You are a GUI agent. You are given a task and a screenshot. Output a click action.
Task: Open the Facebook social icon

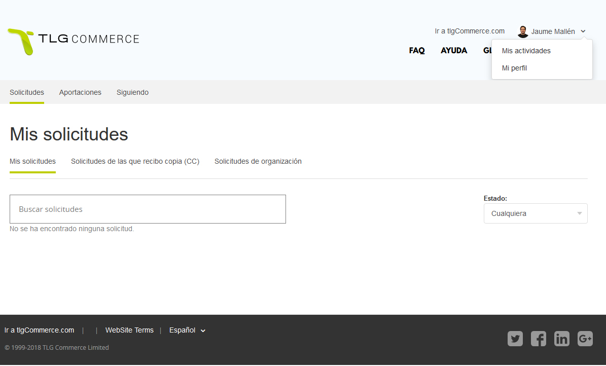click(x=539, y=339)
